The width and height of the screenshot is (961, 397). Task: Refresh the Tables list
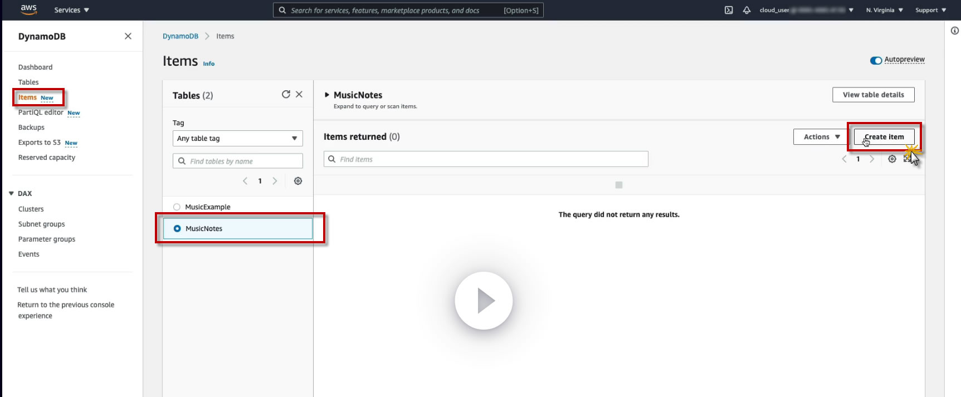click(286, 95)
